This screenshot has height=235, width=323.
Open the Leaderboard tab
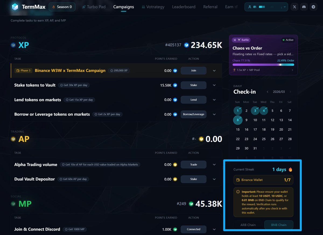point(184,7)
